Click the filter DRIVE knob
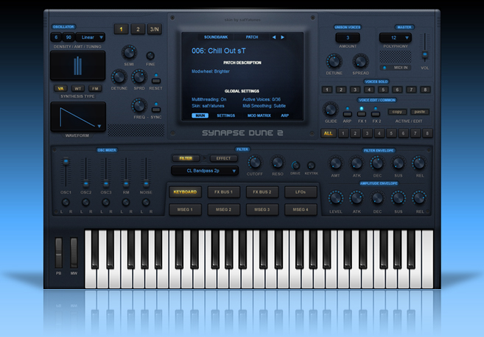 click(x=295, y=166)
